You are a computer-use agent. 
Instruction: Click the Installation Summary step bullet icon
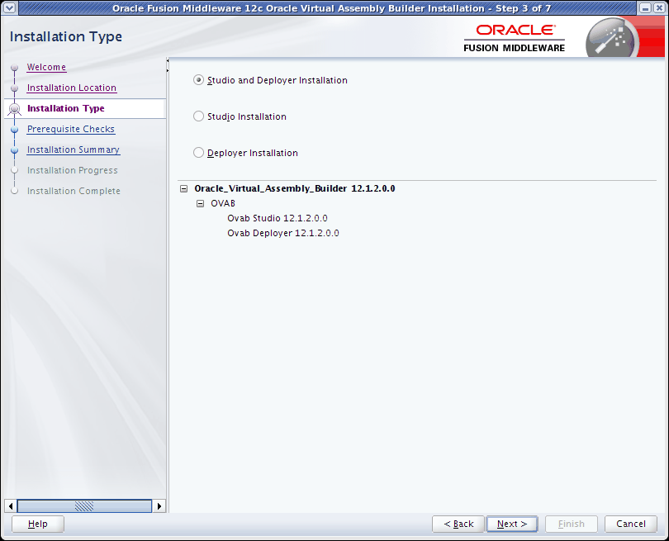tap(15, 150)
